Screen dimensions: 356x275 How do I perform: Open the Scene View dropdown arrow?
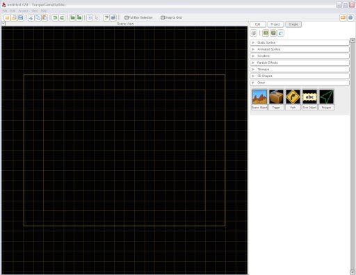[3, 24]
